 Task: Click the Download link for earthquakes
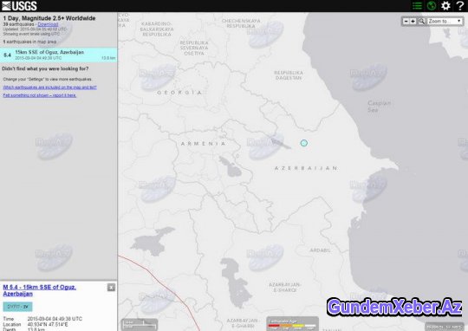(x=48, y=24)
